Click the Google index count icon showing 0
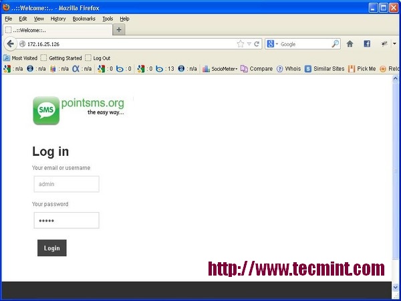Screen dimensions: 401x301 coord(102,69)
